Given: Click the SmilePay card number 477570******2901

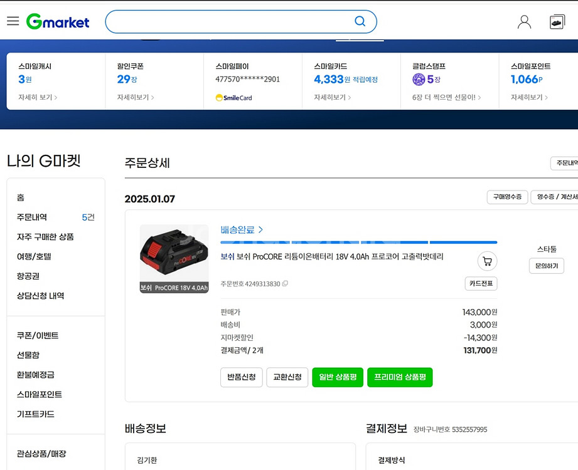Looking at the screenshot, I should [248, 79].
